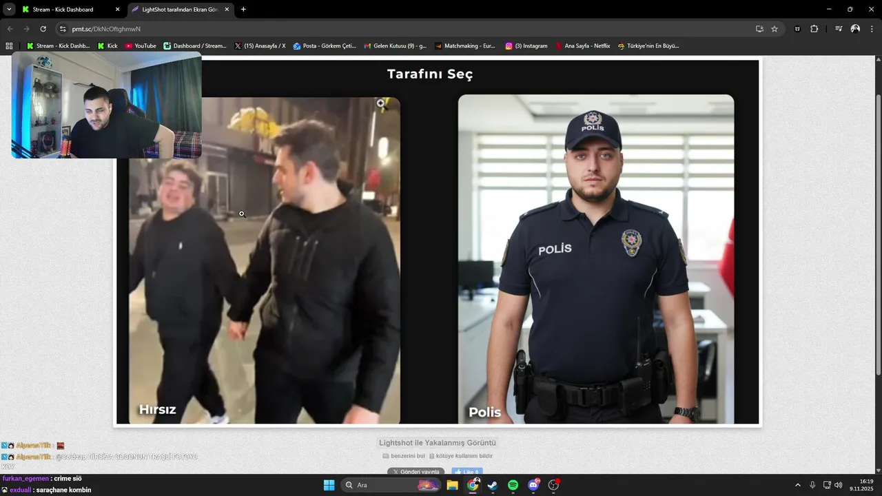Click the Lightshot ile Yakalanmış Görüntü title
Image resolution: width=882 pixels, height=496 pixels.
click(438, 443)
